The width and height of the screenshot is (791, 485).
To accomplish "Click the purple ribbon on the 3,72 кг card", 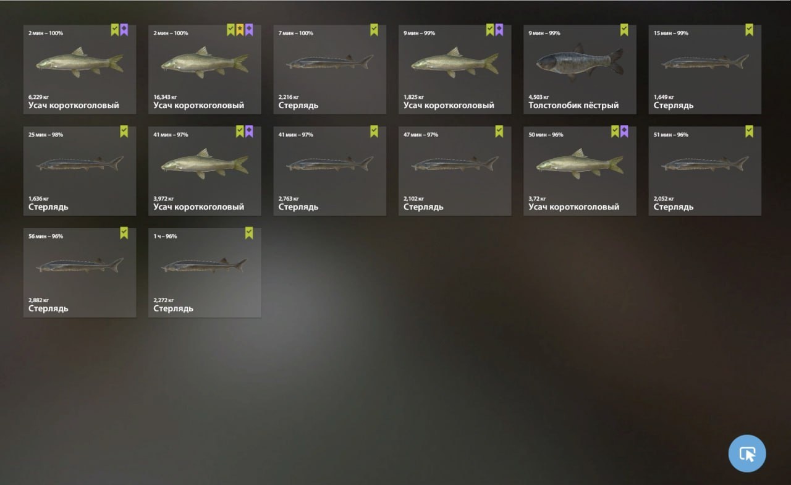I will 624,131.
